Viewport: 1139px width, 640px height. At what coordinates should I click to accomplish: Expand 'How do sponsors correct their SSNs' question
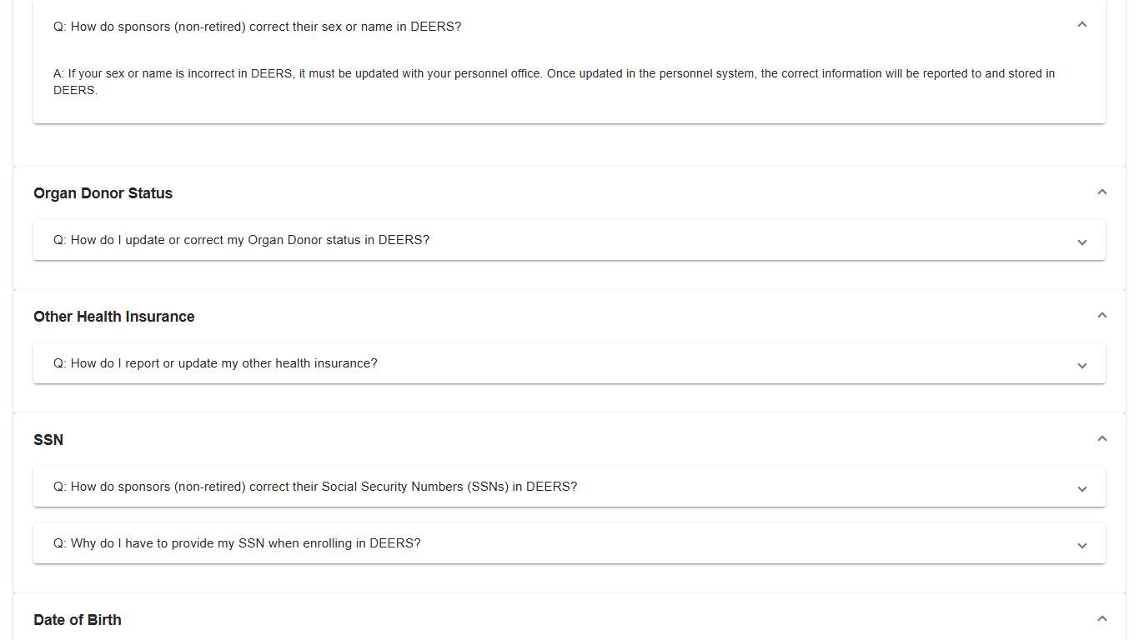click(x=315, y=487)
